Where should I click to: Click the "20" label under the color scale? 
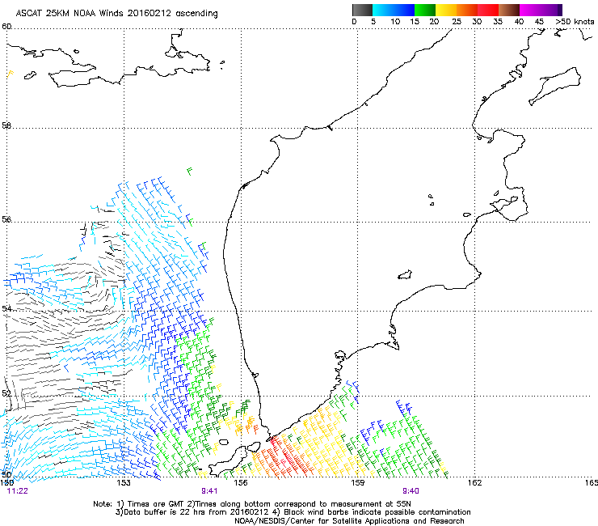(x=434, y=22)
